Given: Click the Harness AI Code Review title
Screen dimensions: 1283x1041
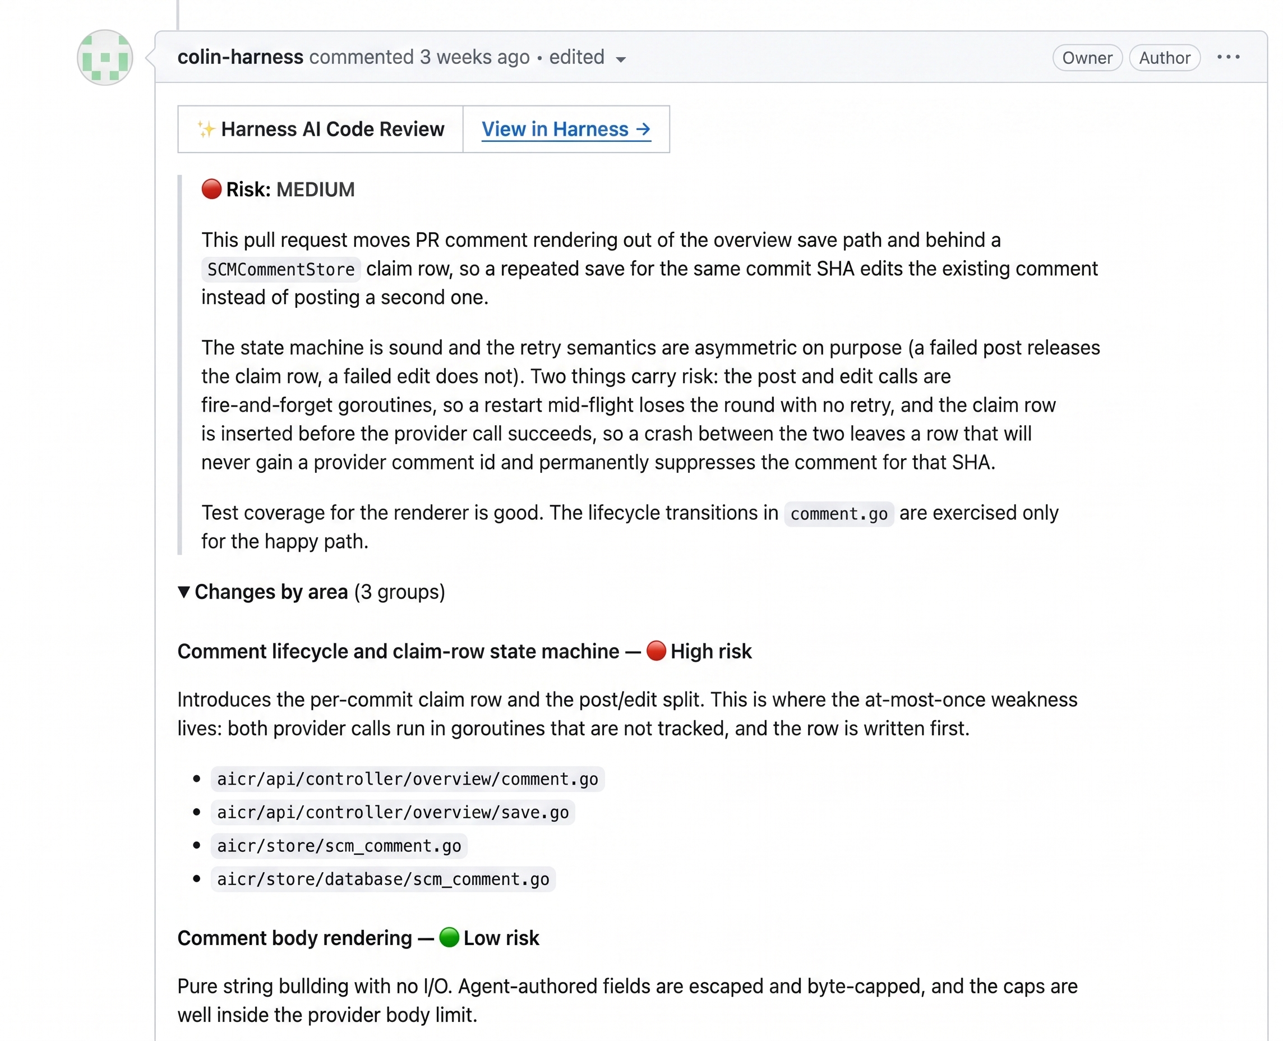Looking at the screenshot, I should pyautogui.click(x=333, y=129).
